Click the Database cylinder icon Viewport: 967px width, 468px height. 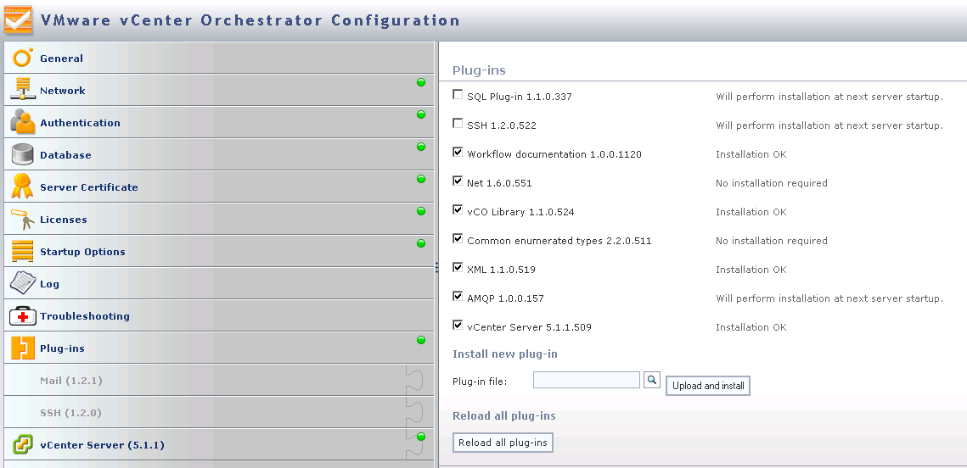click(x=22, y=154)
